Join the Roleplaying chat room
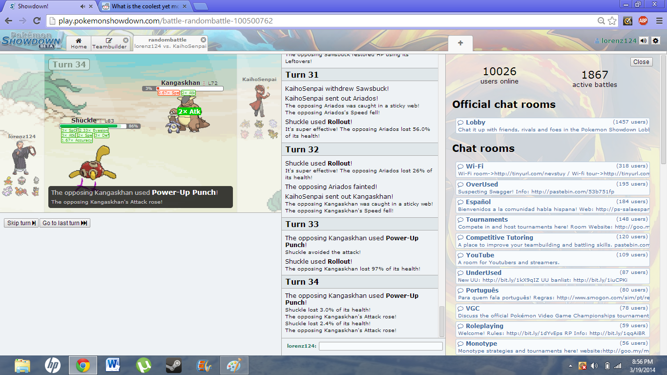The width and height of the screenshot is (667, 375). (553, 330)
